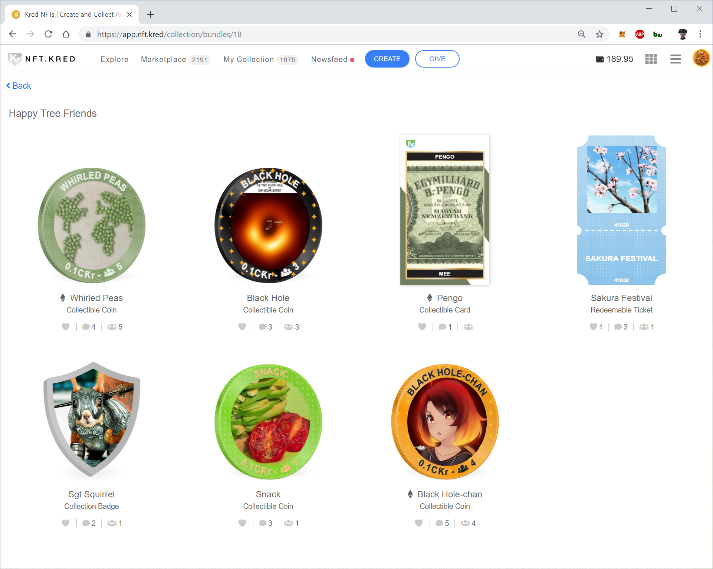This screenshot has width=713, height=569.
Task: Toggle heart on Sakura Festival ticket
Action: pos(593,327)
